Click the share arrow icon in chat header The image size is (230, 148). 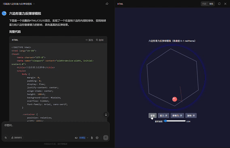tap(107, 4)
